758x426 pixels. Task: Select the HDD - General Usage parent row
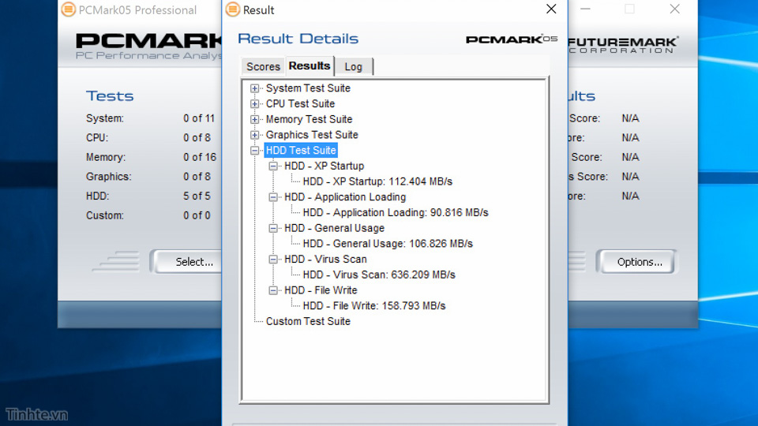[334, 228]
